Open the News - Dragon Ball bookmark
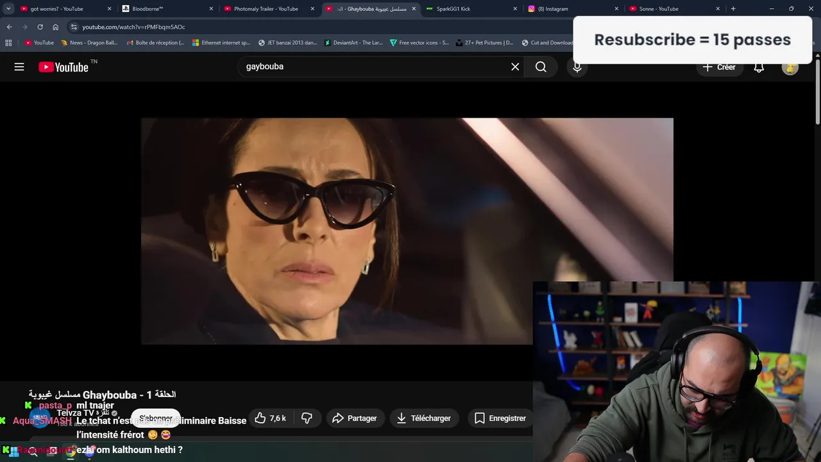This screenshot has width=821, height=462. coord(89,43)
